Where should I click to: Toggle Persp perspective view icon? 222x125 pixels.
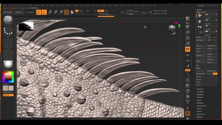(188, 49)
